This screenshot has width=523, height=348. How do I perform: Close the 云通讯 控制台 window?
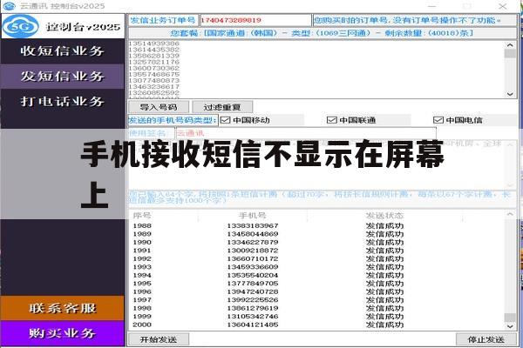(x=503, y=6)
